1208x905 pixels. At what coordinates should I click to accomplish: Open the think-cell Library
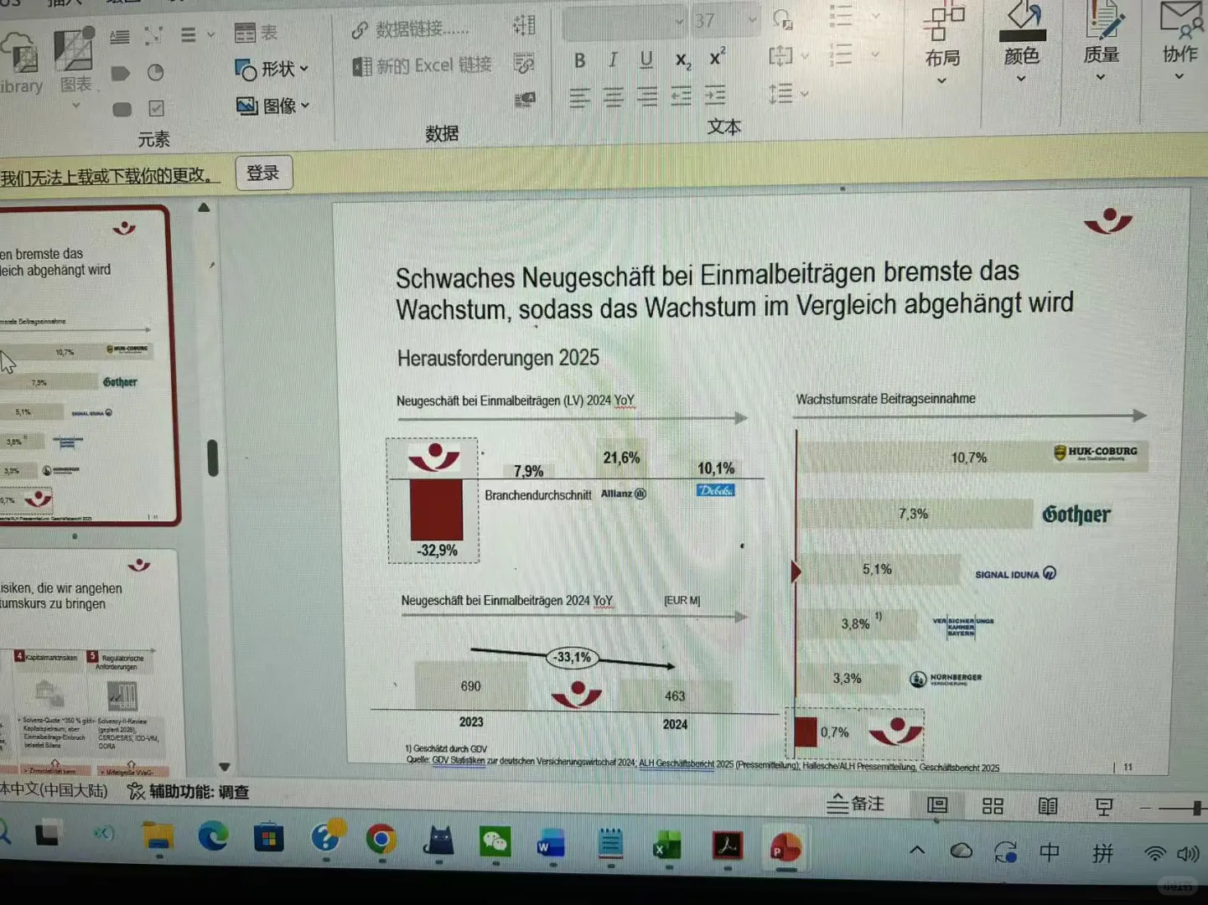point(20,63)
